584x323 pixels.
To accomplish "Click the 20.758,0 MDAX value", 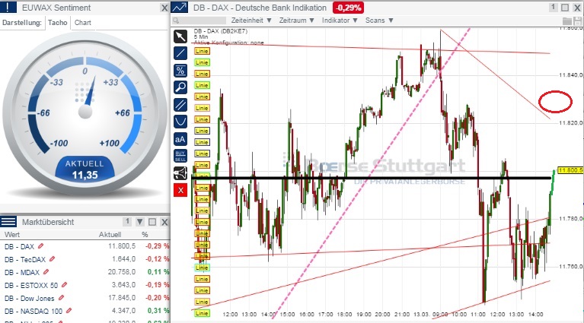I will [122, 272].
